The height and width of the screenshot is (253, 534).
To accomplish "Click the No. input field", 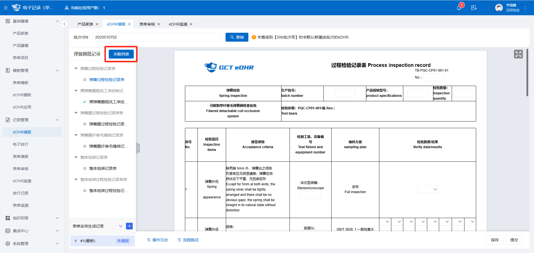I will [x=434, y=77].
